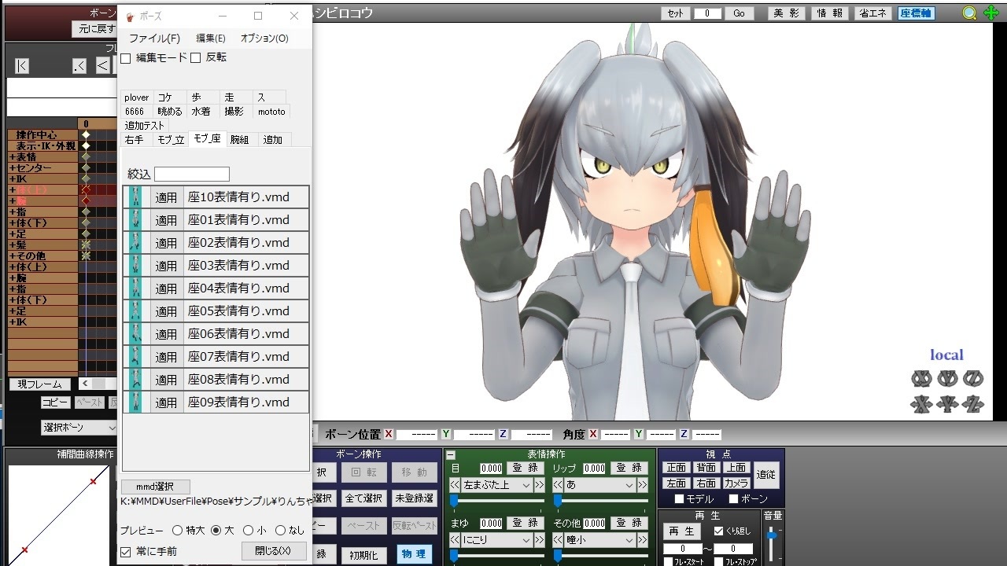Click the .< previous keyframe button
Image resolution: width=1007 pixels, height=566 pixels.
(x=79, y=66)
